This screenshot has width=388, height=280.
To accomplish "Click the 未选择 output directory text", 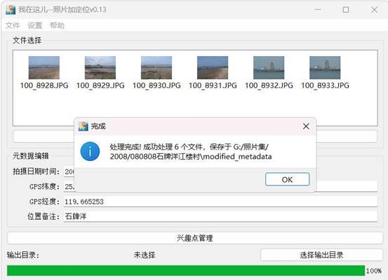I will click(x=145, y=255).
